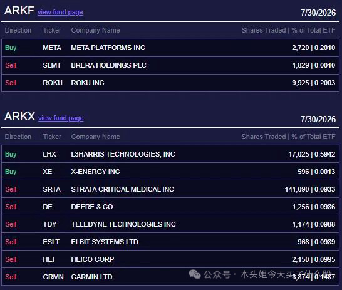Click the Buy label in XE row

[11, 172]
